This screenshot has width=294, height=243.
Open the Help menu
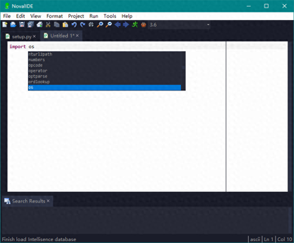coord(127,16)
